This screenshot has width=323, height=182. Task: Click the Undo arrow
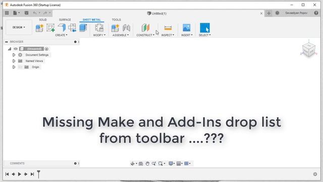coord(35,13)
